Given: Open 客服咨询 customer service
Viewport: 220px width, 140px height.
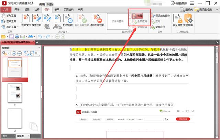Looking at the screenshot, I should point(179,3).
